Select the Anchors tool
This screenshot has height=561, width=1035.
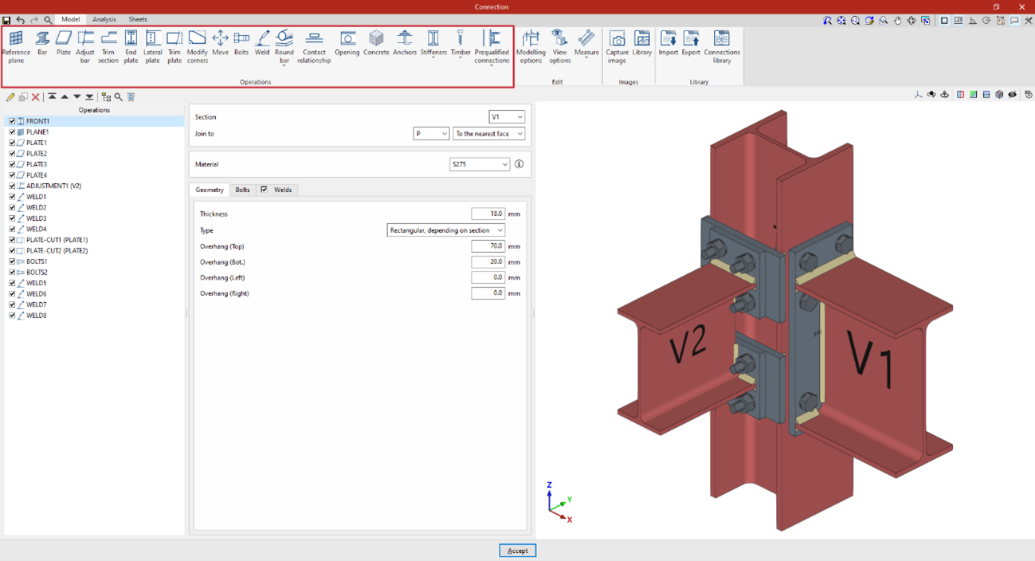point(405,44)
